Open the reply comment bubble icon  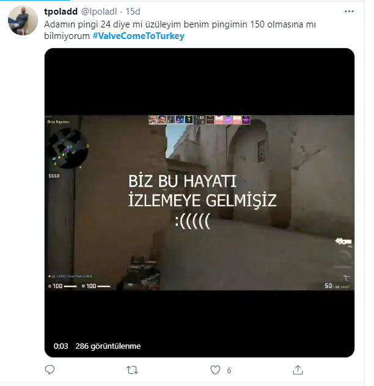coord(50,370)
